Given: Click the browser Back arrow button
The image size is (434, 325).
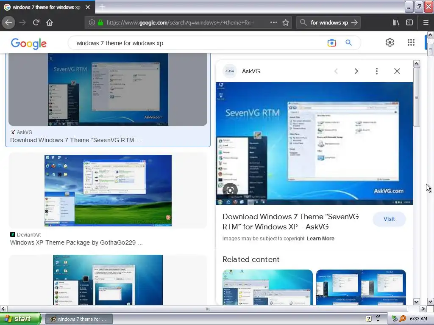Looking at the screenshot, I should tap(8, 23).
